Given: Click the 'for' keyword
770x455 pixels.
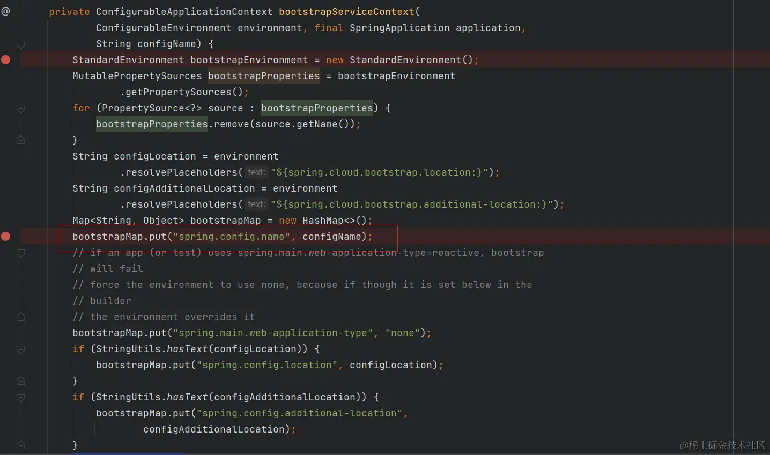Looking at the screenshot, I should pos(81,108).
